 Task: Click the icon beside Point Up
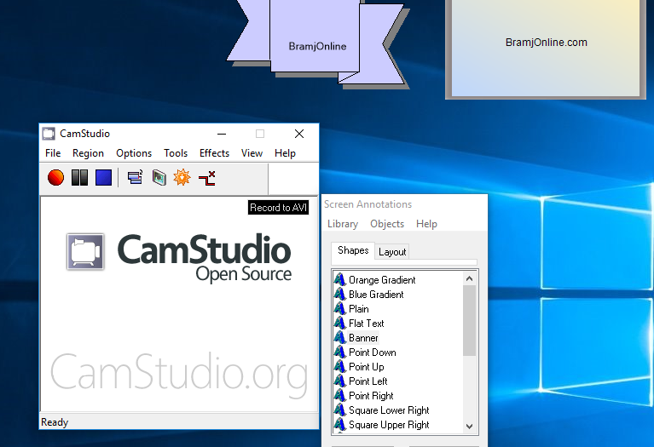(340, 367)
